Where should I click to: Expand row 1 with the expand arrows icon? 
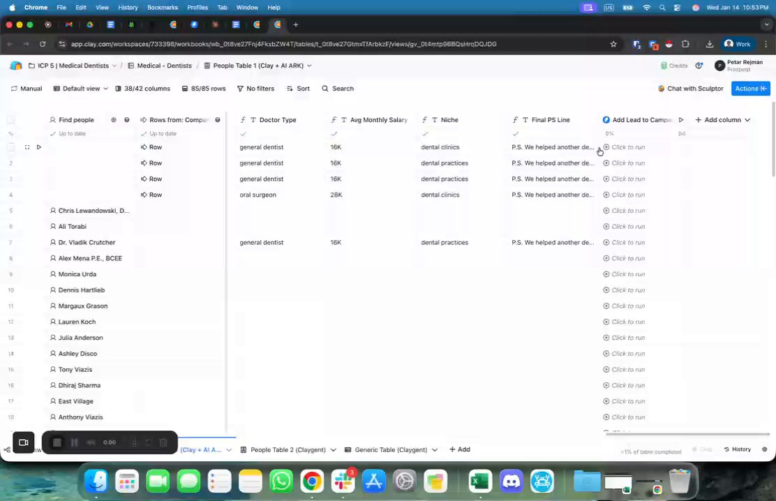[27, 147]
